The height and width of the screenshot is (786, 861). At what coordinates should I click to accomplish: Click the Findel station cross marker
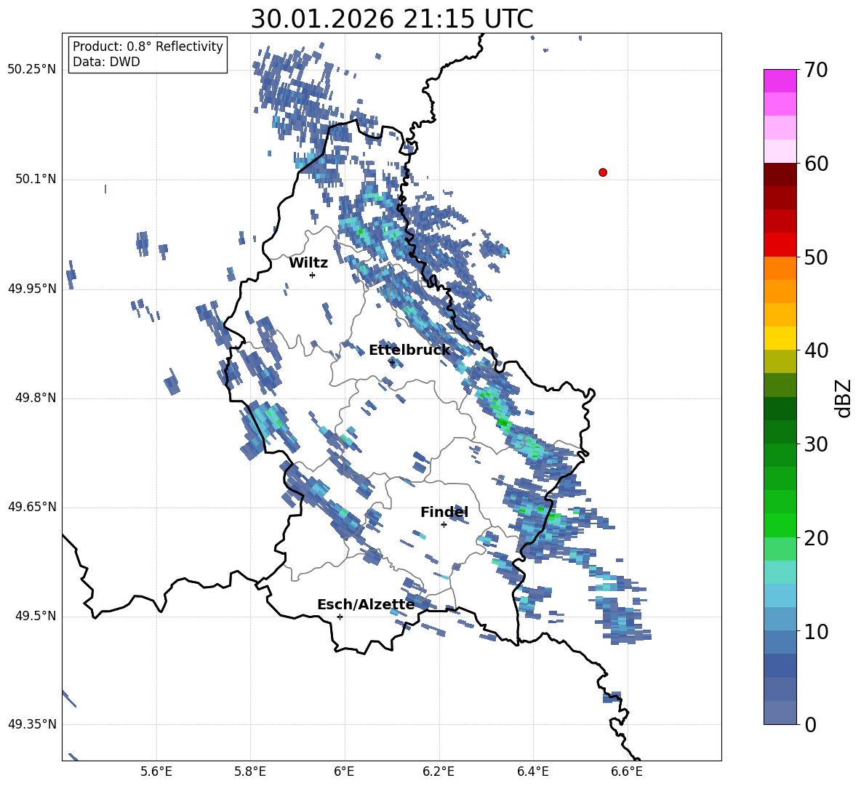[444, 525]
